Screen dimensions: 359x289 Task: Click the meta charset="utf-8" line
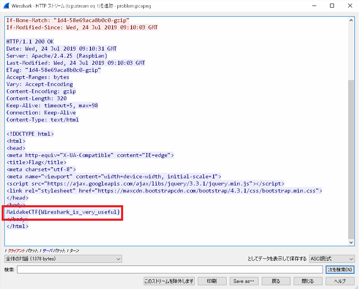(41, 169)
